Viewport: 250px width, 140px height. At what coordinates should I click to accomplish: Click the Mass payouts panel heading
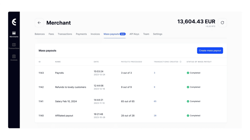tap(47, 51)
